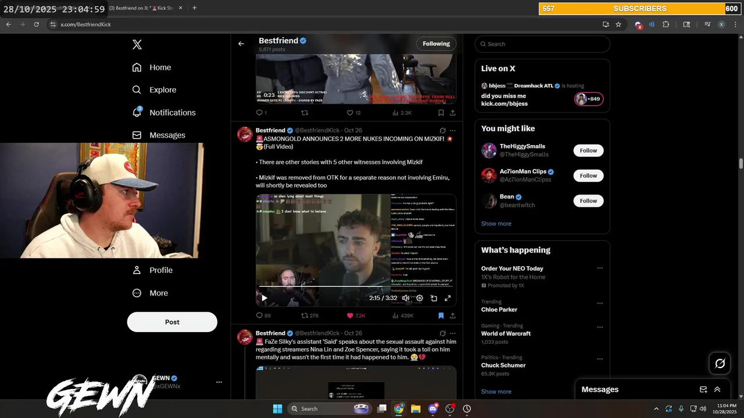This screenshot has width=744, height=418.
Task: Open the floating Grok button
Action: (x=720, y=363)
